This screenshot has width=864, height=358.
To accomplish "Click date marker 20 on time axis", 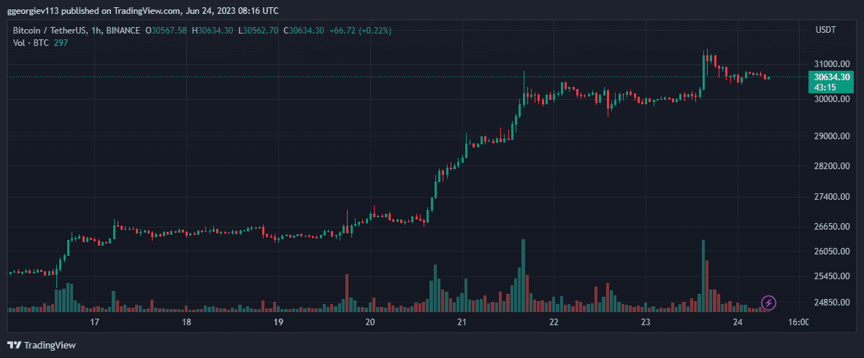I will tap(370, 322).
